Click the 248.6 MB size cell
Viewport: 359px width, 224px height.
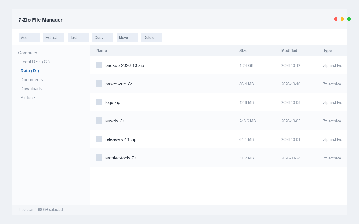(247, 121)
